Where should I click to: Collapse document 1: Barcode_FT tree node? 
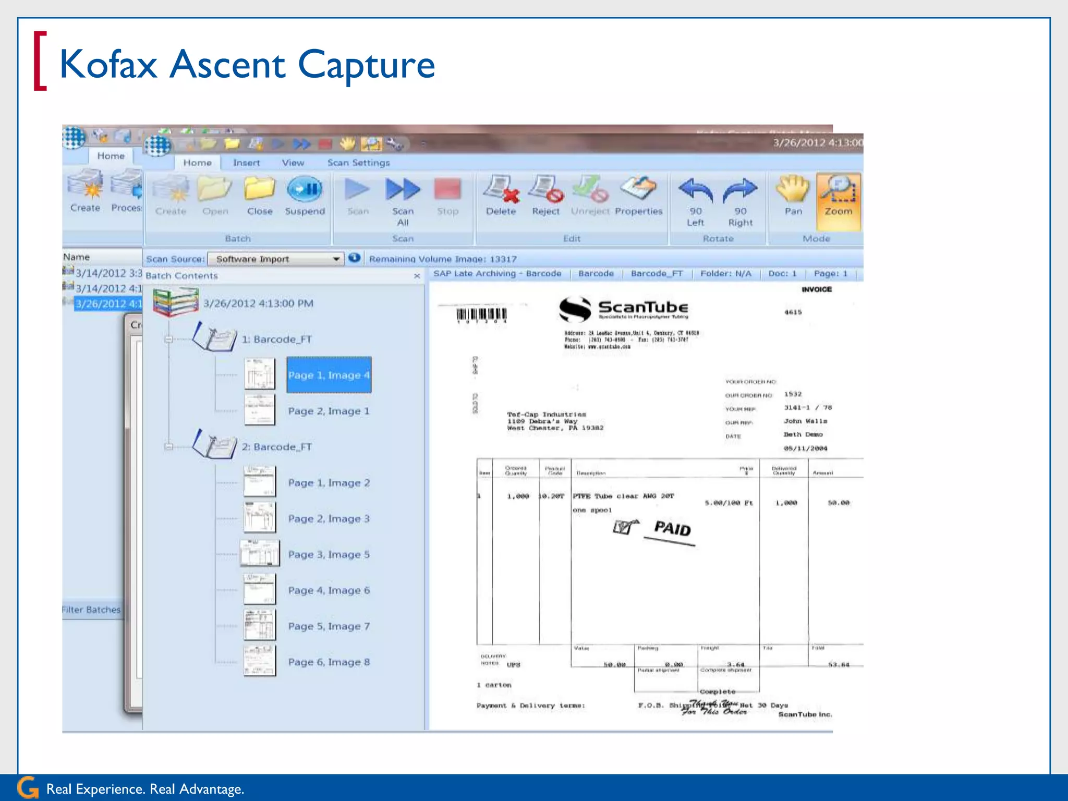click(x=168, y=339)
